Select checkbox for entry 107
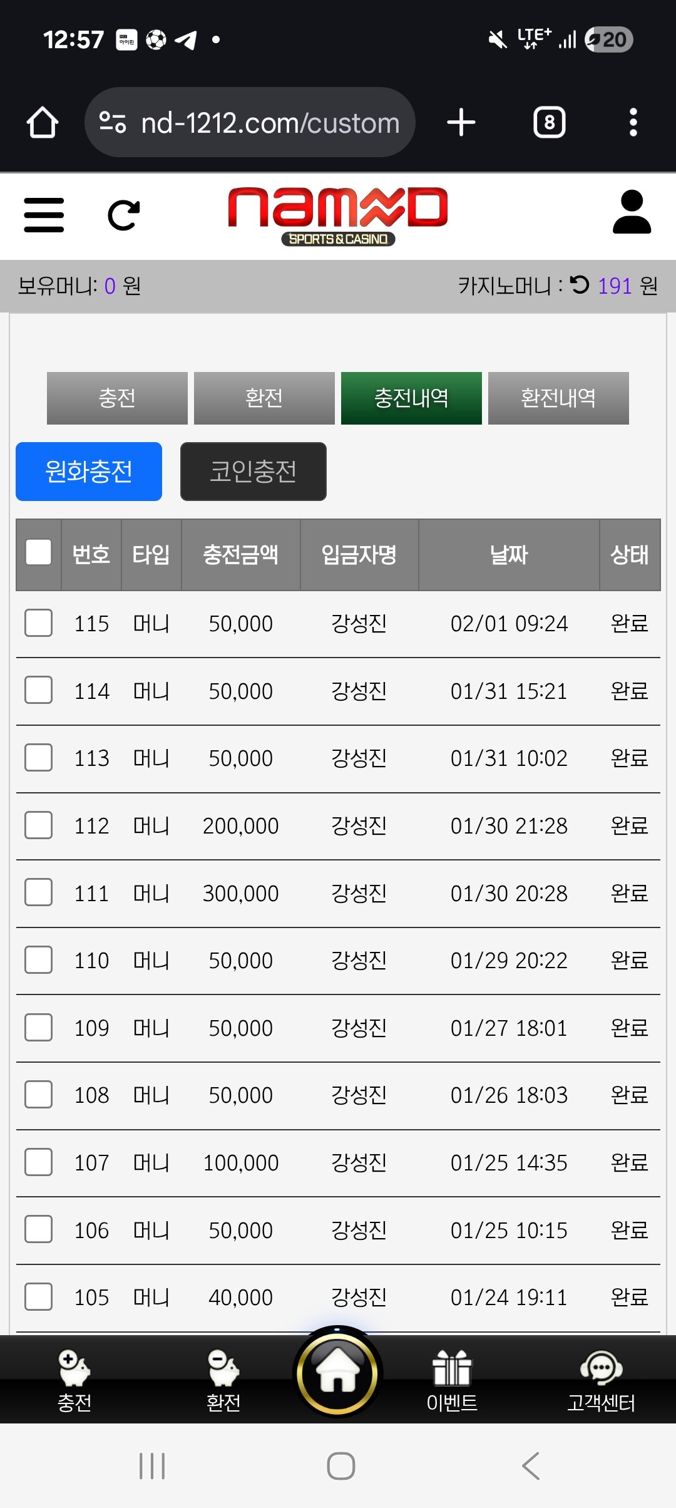Viewport: 676px width, 1508px height. click(x=39, y=1162)
